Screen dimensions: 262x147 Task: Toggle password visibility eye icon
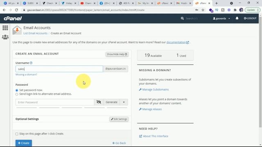pos(99,102)
